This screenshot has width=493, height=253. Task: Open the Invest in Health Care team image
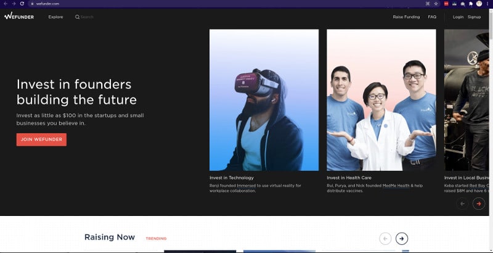pyautogui.click(x=381, y=100)
